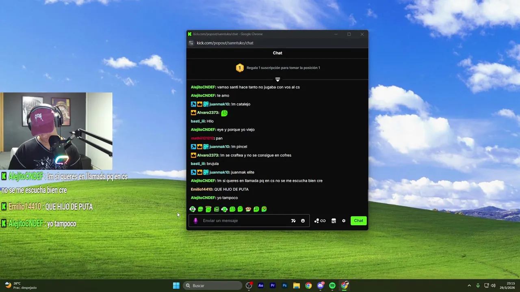Click the chat window scrollbar
Viewport: 520px width, 292px height.
(x=367, y=195)
